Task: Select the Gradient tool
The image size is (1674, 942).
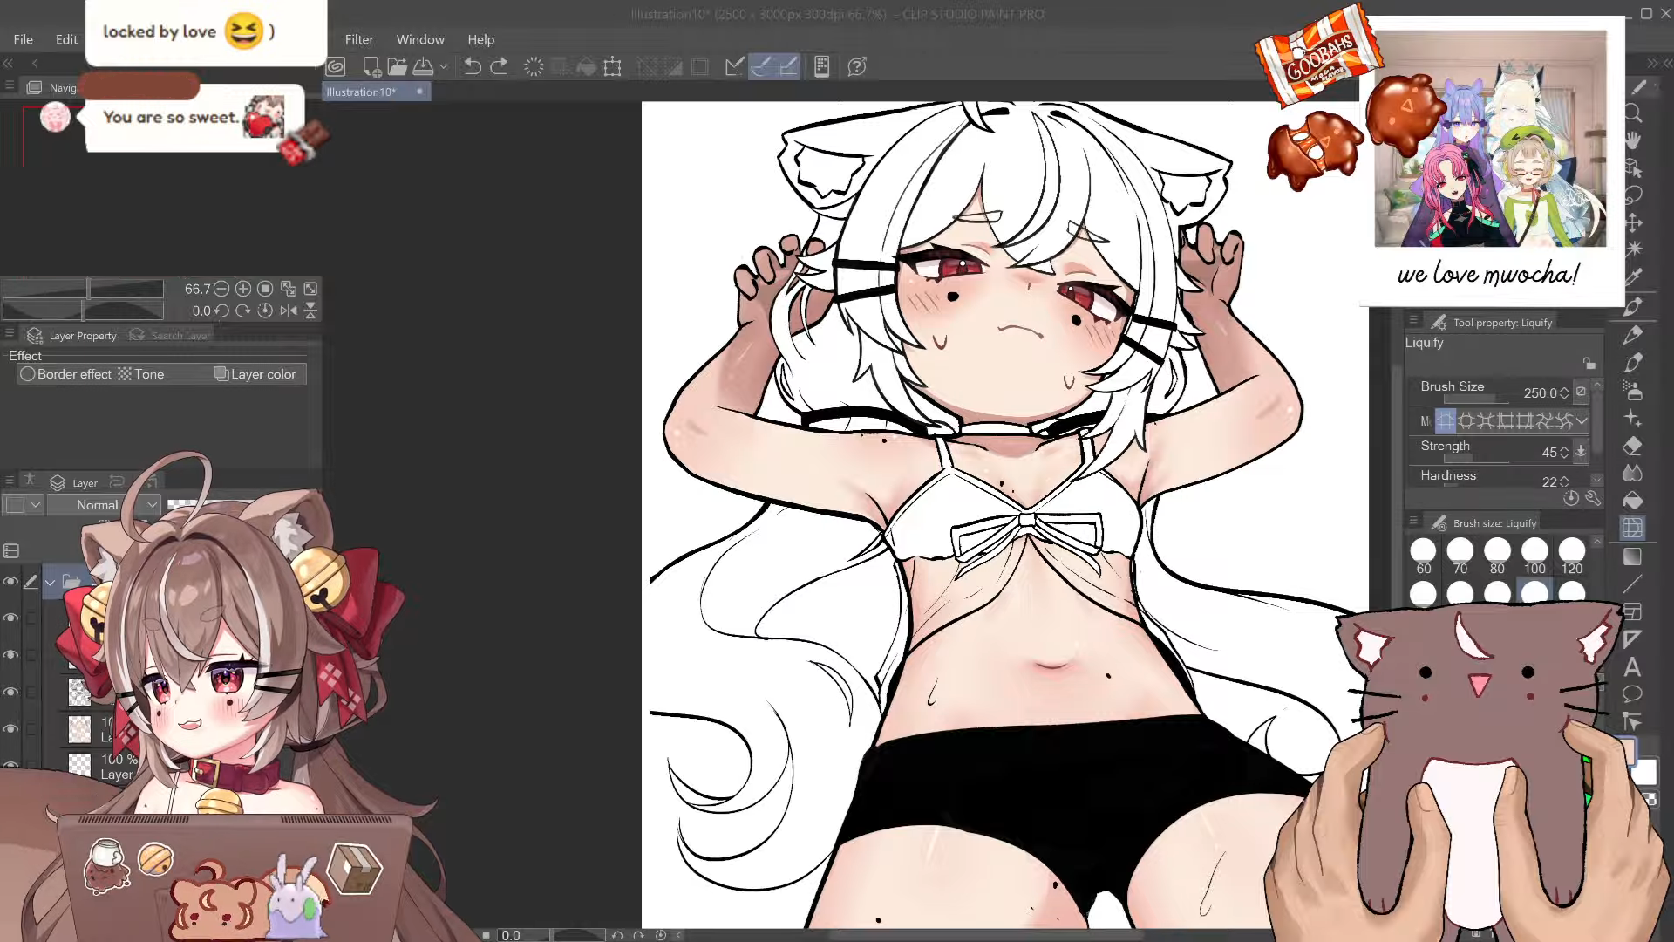Action: pos(1633,556)
